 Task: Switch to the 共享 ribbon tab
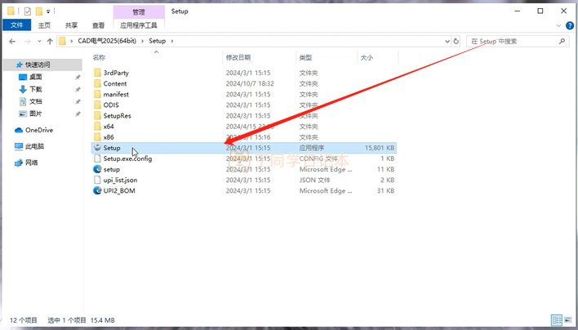pyautogui.click(x=71, y=25)
